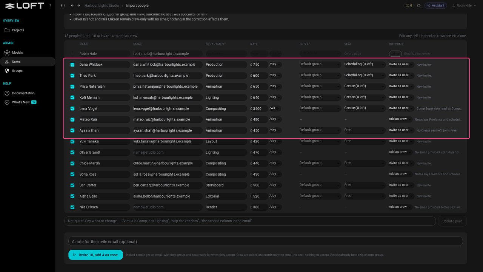Screen dimensions: 483x272
Task: Open Lena Vogel's rate unit dropdown
Action: coord(275,108)
